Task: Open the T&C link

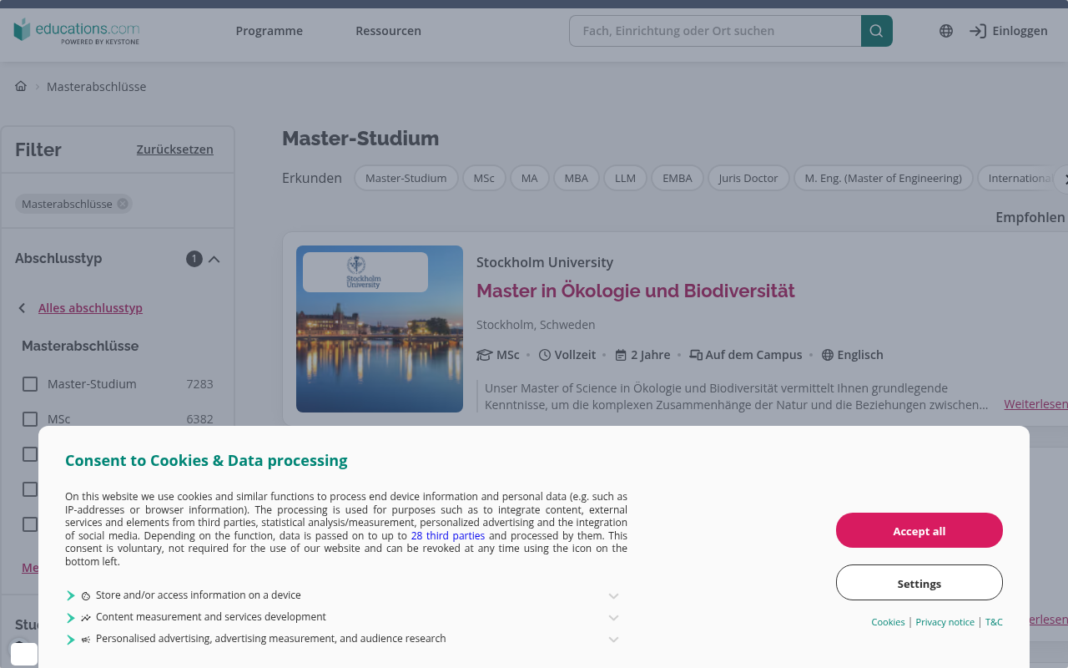Action: [x=994, y=622]
